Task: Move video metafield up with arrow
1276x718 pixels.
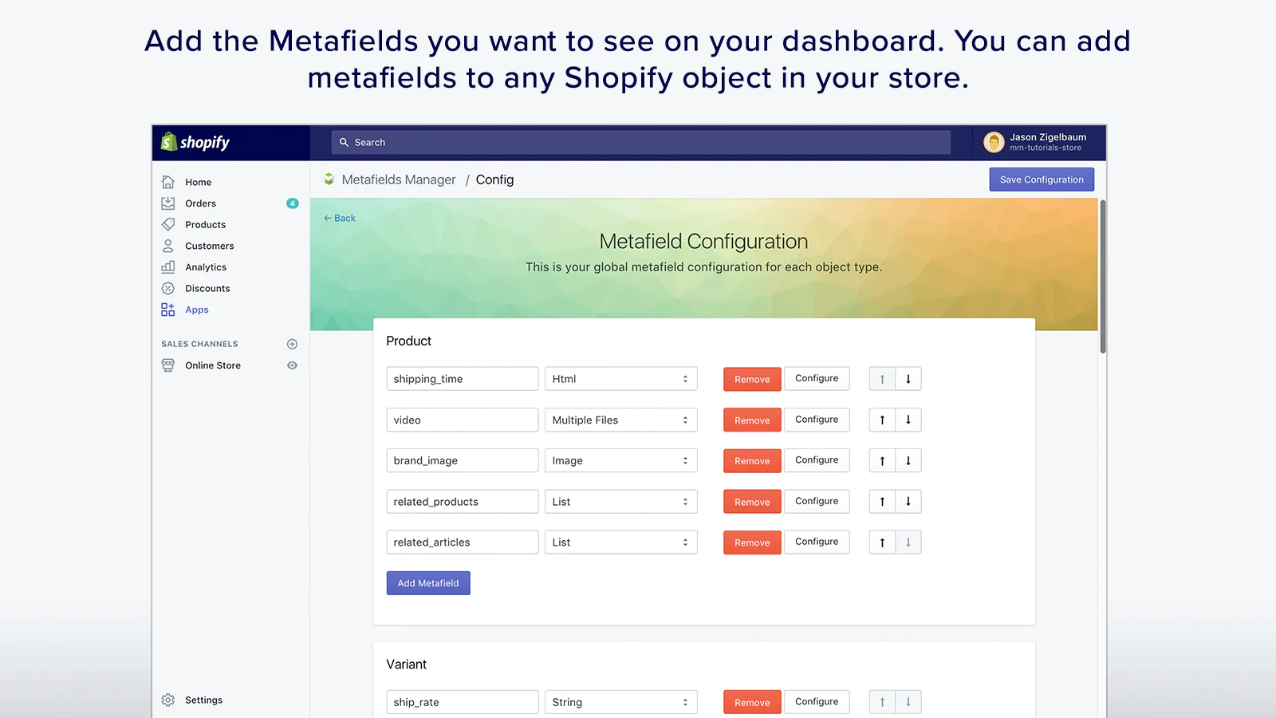Action: (x=882, y=420)
